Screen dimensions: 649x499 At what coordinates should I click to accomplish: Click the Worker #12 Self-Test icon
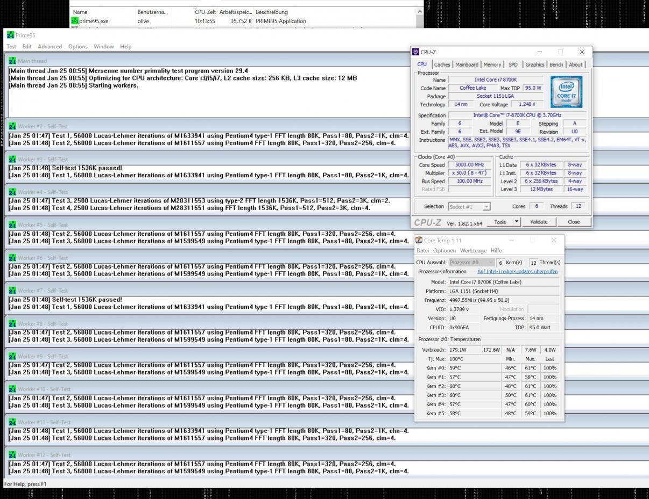coord(12,455)
